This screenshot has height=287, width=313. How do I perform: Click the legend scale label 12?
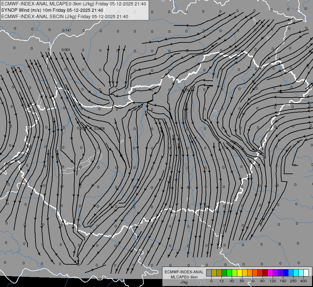[221, 281]
